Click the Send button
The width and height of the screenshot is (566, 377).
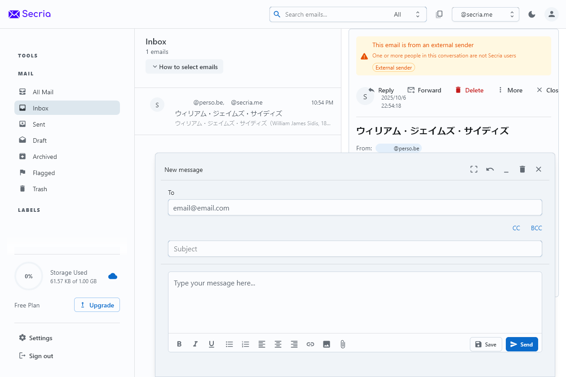(x=522, y=344)
